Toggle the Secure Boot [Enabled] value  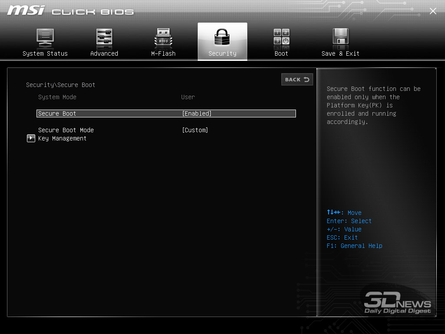coord(197,114)
